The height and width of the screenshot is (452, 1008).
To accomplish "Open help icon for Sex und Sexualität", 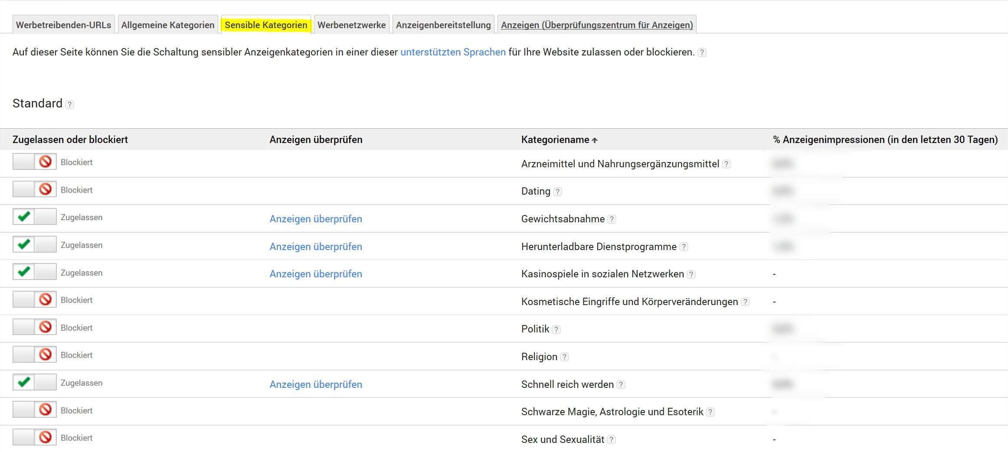I will (x=611, y=440).
